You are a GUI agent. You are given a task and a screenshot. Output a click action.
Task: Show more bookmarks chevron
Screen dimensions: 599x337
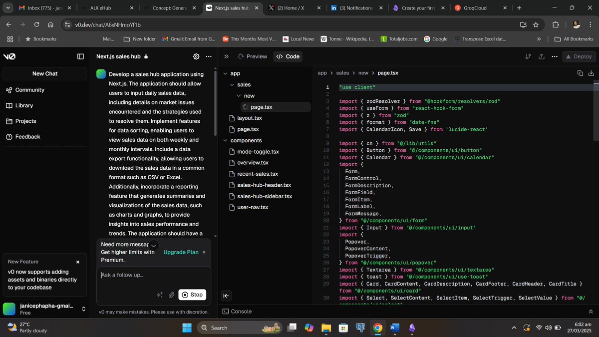point(539,39)
